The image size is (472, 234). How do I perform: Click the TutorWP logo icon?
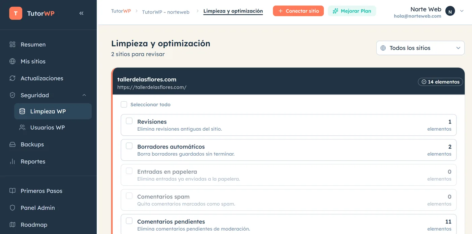point(16,13)
